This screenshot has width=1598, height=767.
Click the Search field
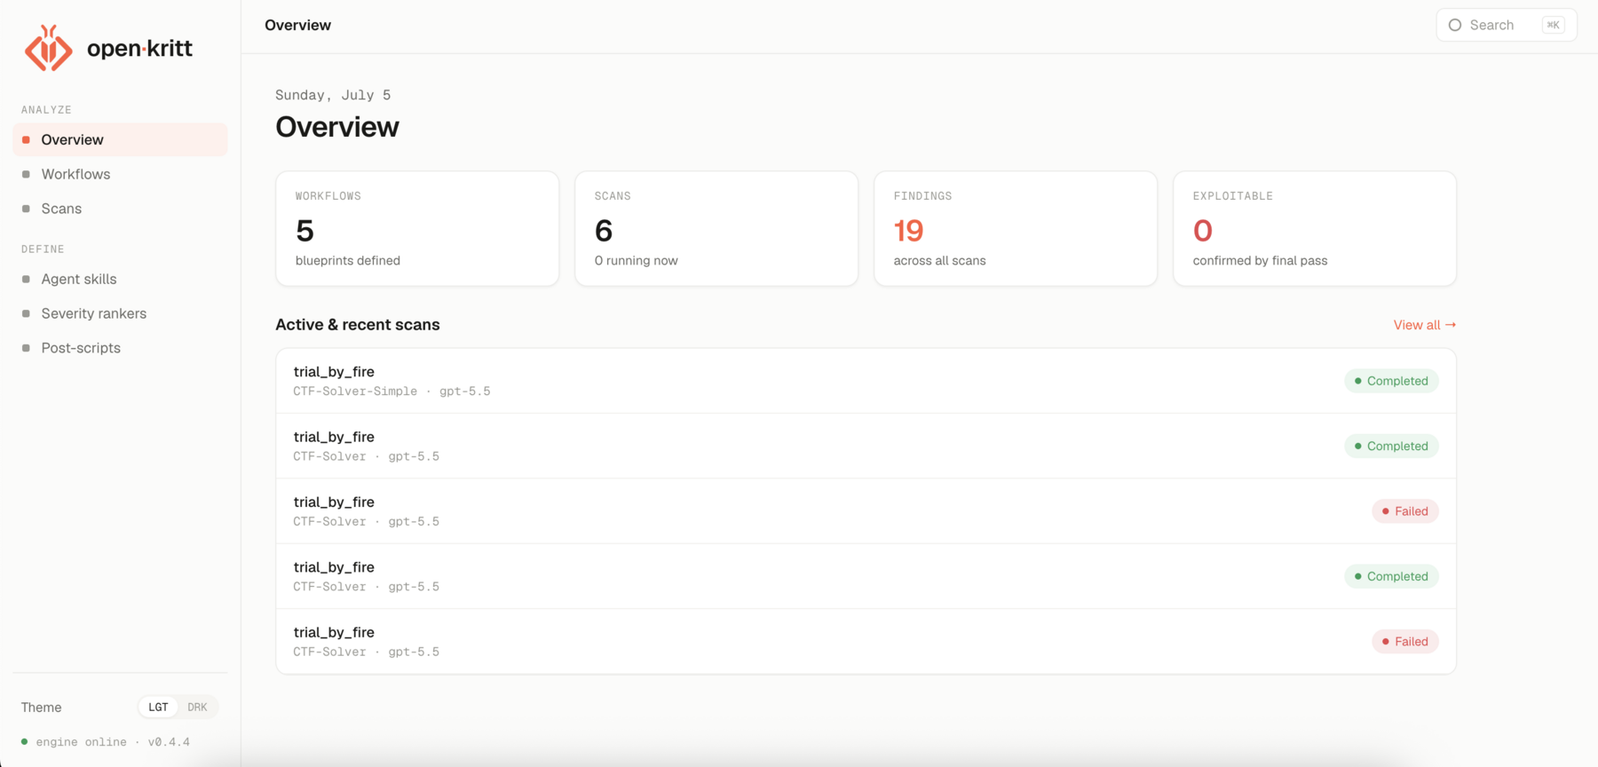[1506, 25]
